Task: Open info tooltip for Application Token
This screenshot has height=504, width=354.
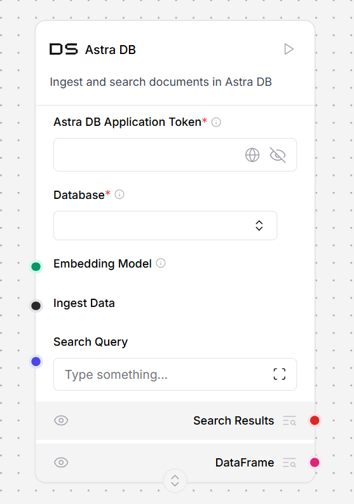Action: tap(216, 122)
